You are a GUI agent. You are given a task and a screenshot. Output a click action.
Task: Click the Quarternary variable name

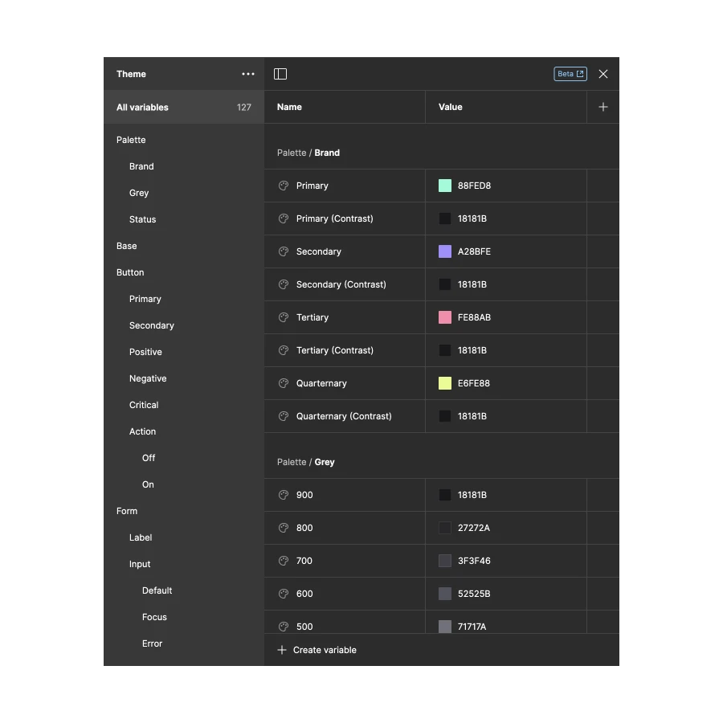coord(321,383)
